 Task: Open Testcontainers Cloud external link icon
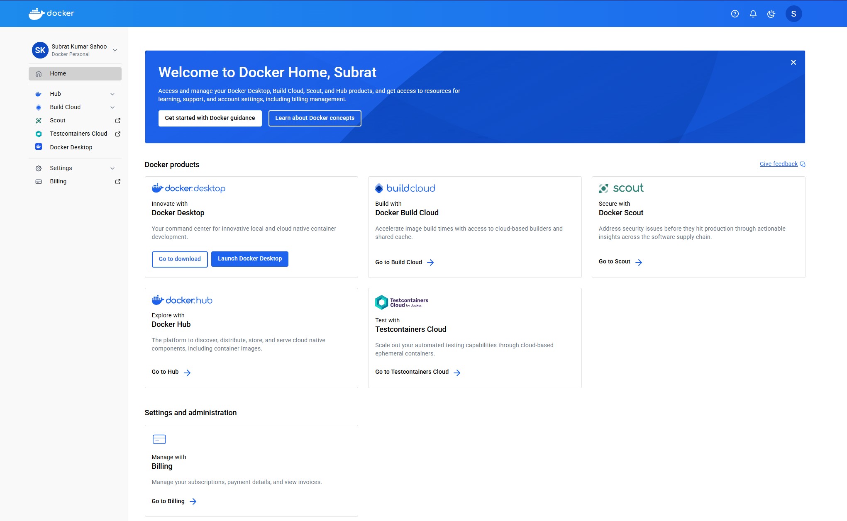[x=118, y=134]
